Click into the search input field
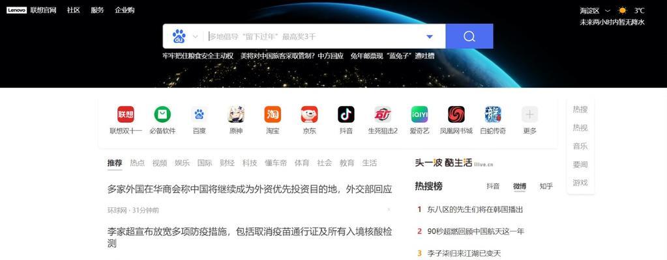The width and height of the screenshot is (667, 260). [315, 36]
